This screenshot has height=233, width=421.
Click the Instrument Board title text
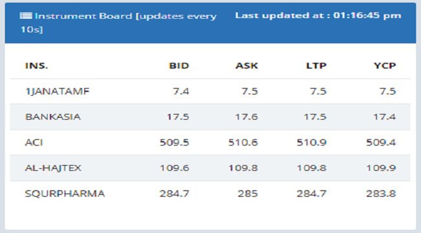pyautogui.click(x=119, y=23)
